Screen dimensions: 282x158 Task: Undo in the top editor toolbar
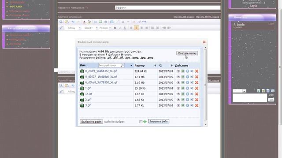73,22
